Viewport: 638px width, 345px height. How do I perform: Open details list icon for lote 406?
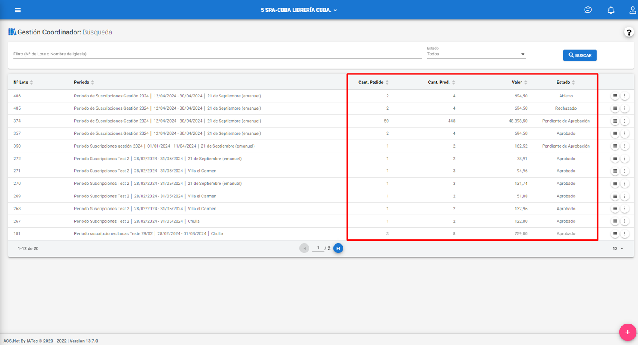pyautogui.click(x=615, y=96)
